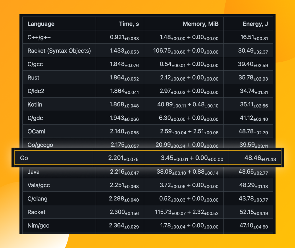
Task: Select the D/ldc2 language cell
Action: (x=36, y=91)
